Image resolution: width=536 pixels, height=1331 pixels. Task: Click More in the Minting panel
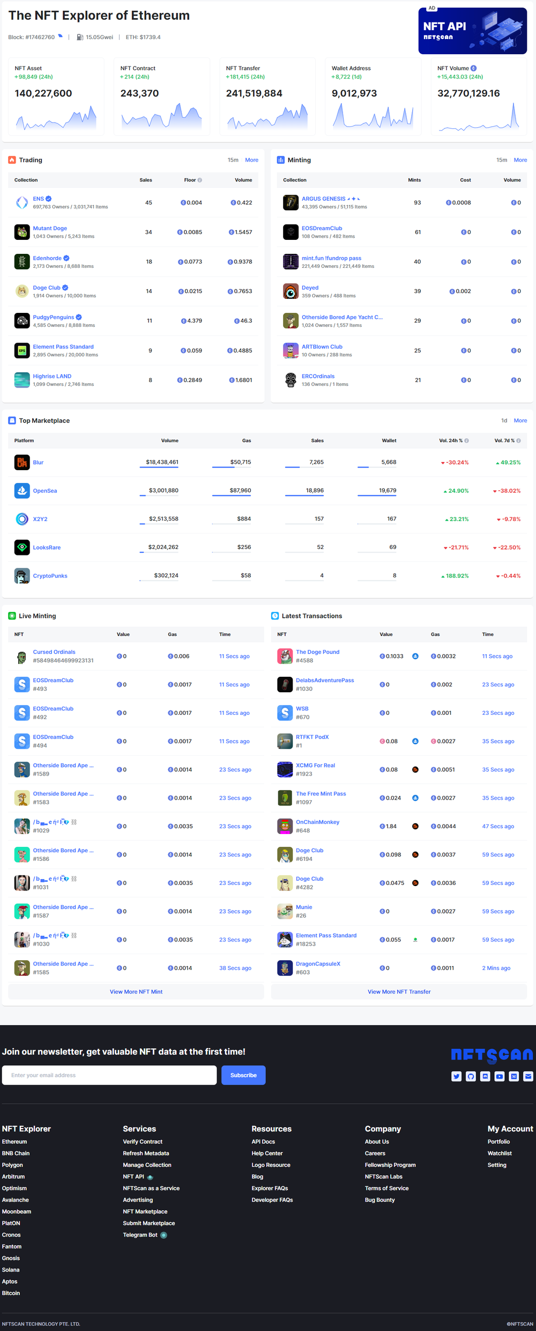tap(520, 160)
